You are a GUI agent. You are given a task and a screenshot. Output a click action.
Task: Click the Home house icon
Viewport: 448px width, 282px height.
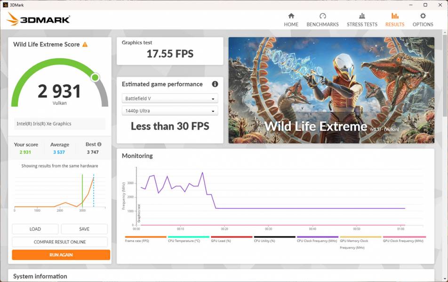[x=291, y=16]
